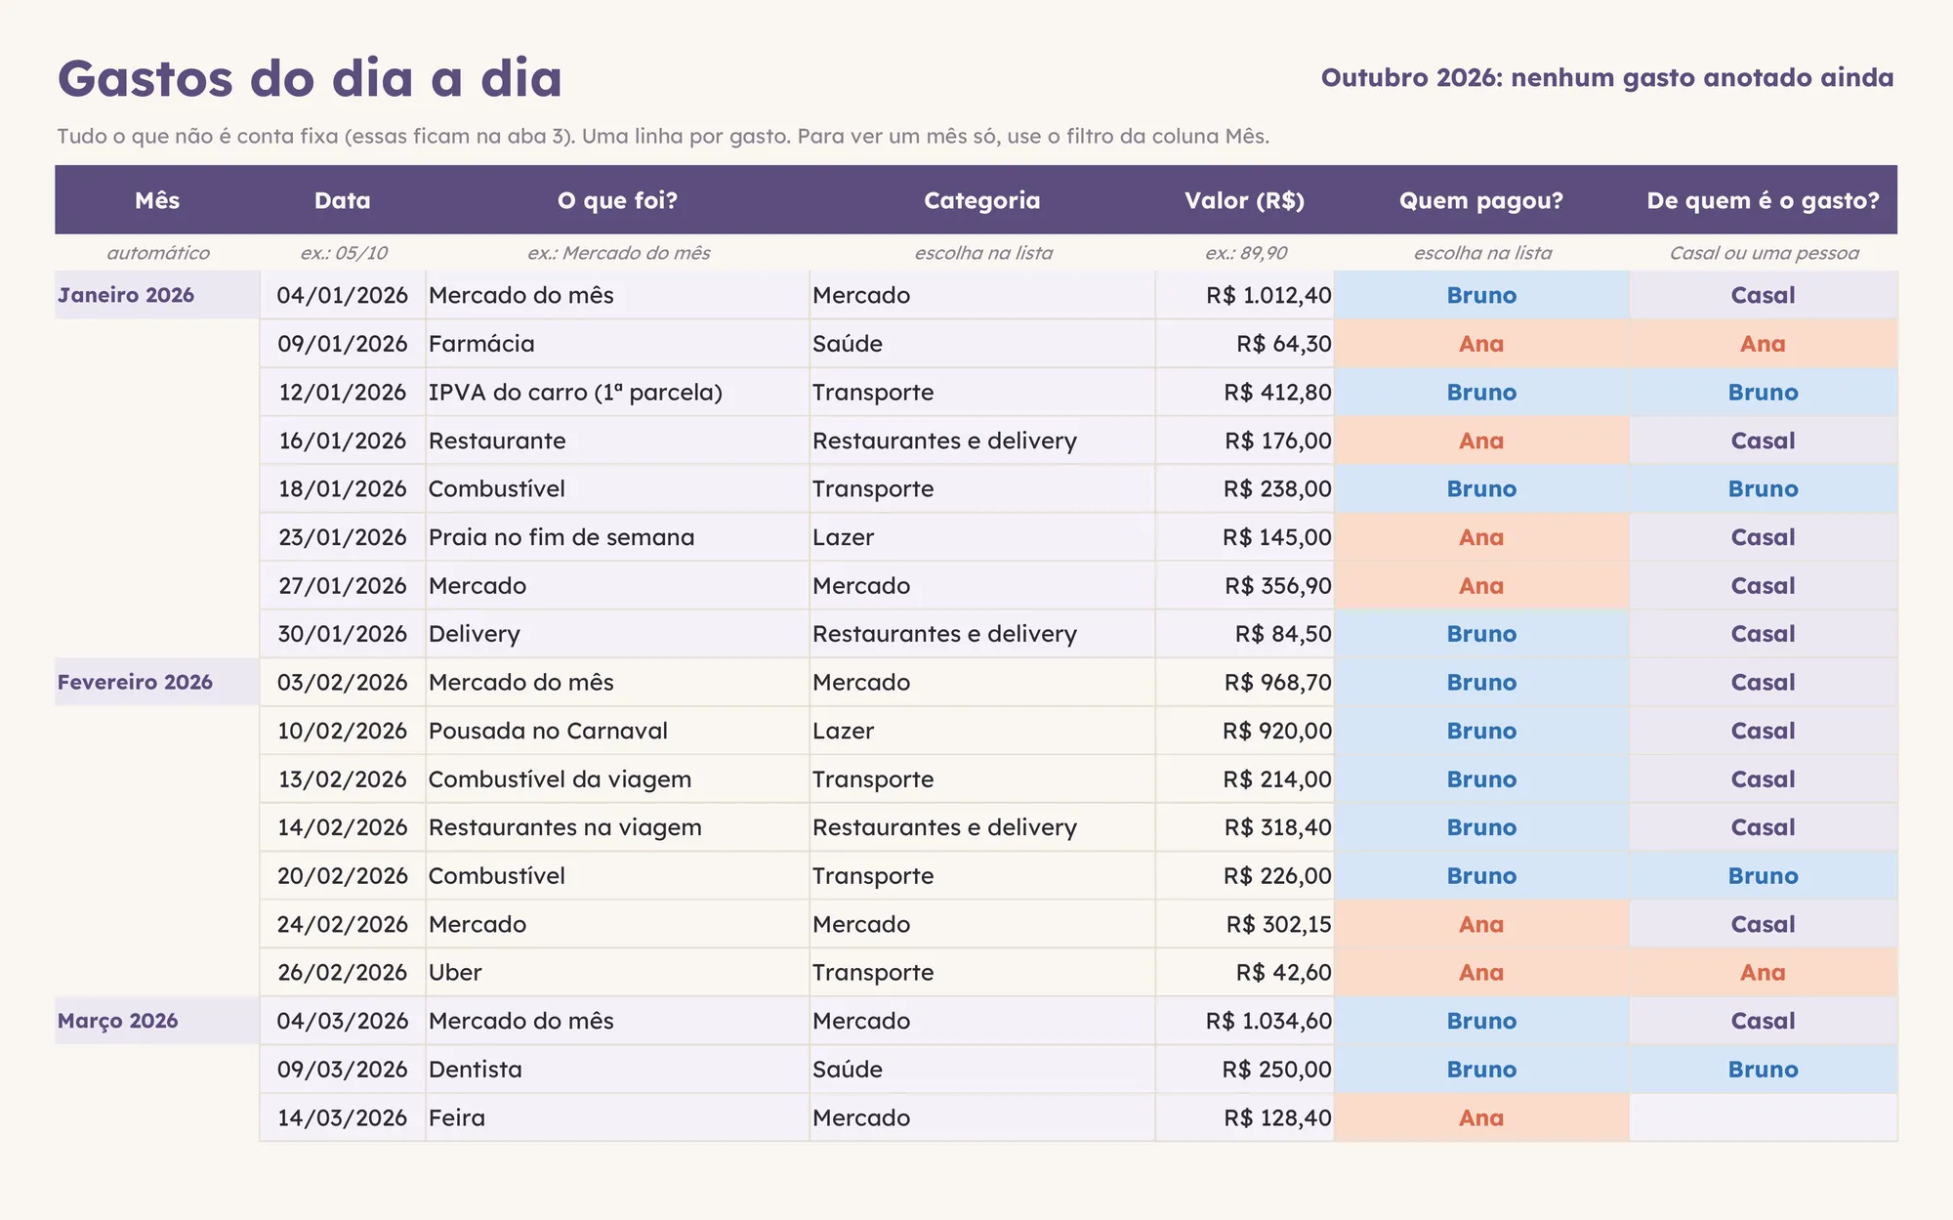Select "IPVA do carro (1ª parcela)" cell
This screenshot has width=1953, height=1220.
tap(617, 392)
